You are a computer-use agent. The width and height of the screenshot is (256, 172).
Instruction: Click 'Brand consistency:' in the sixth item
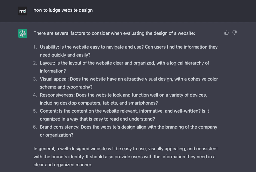coord(60,127)
